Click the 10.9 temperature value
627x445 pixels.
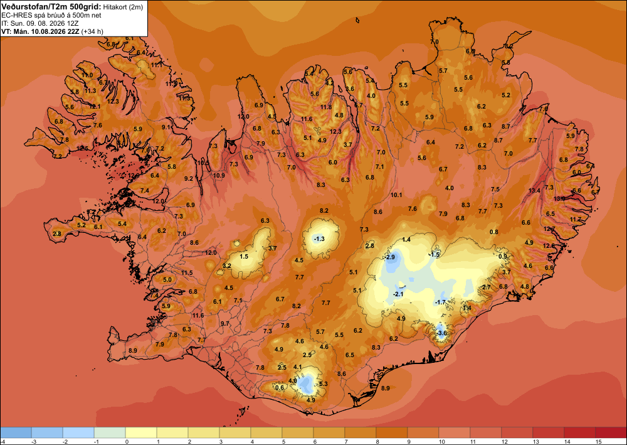coord(219,175)
